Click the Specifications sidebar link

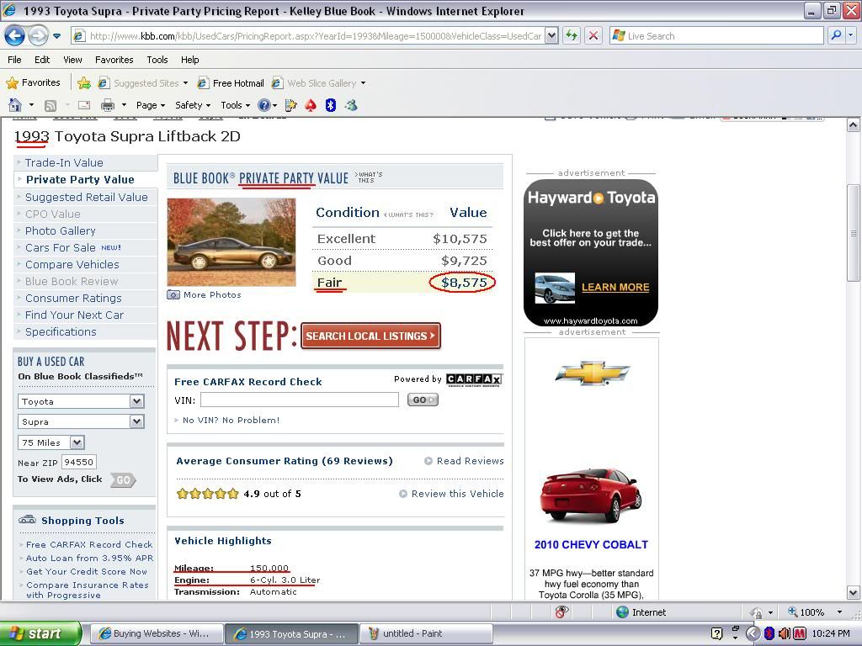click(x=61, y=331)
